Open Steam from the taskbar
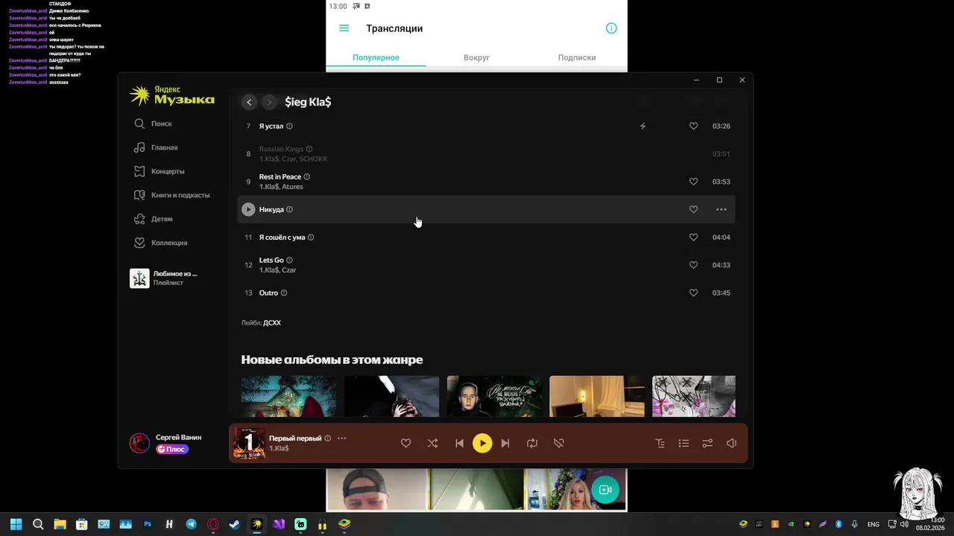 click(x=235, y=524)
